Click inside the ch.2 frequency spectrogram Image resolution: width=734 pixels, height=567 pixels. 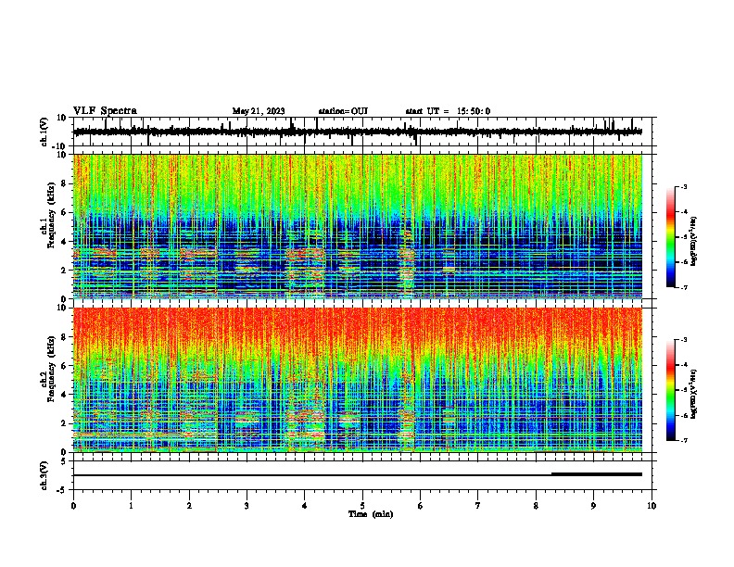coord(358,380)
